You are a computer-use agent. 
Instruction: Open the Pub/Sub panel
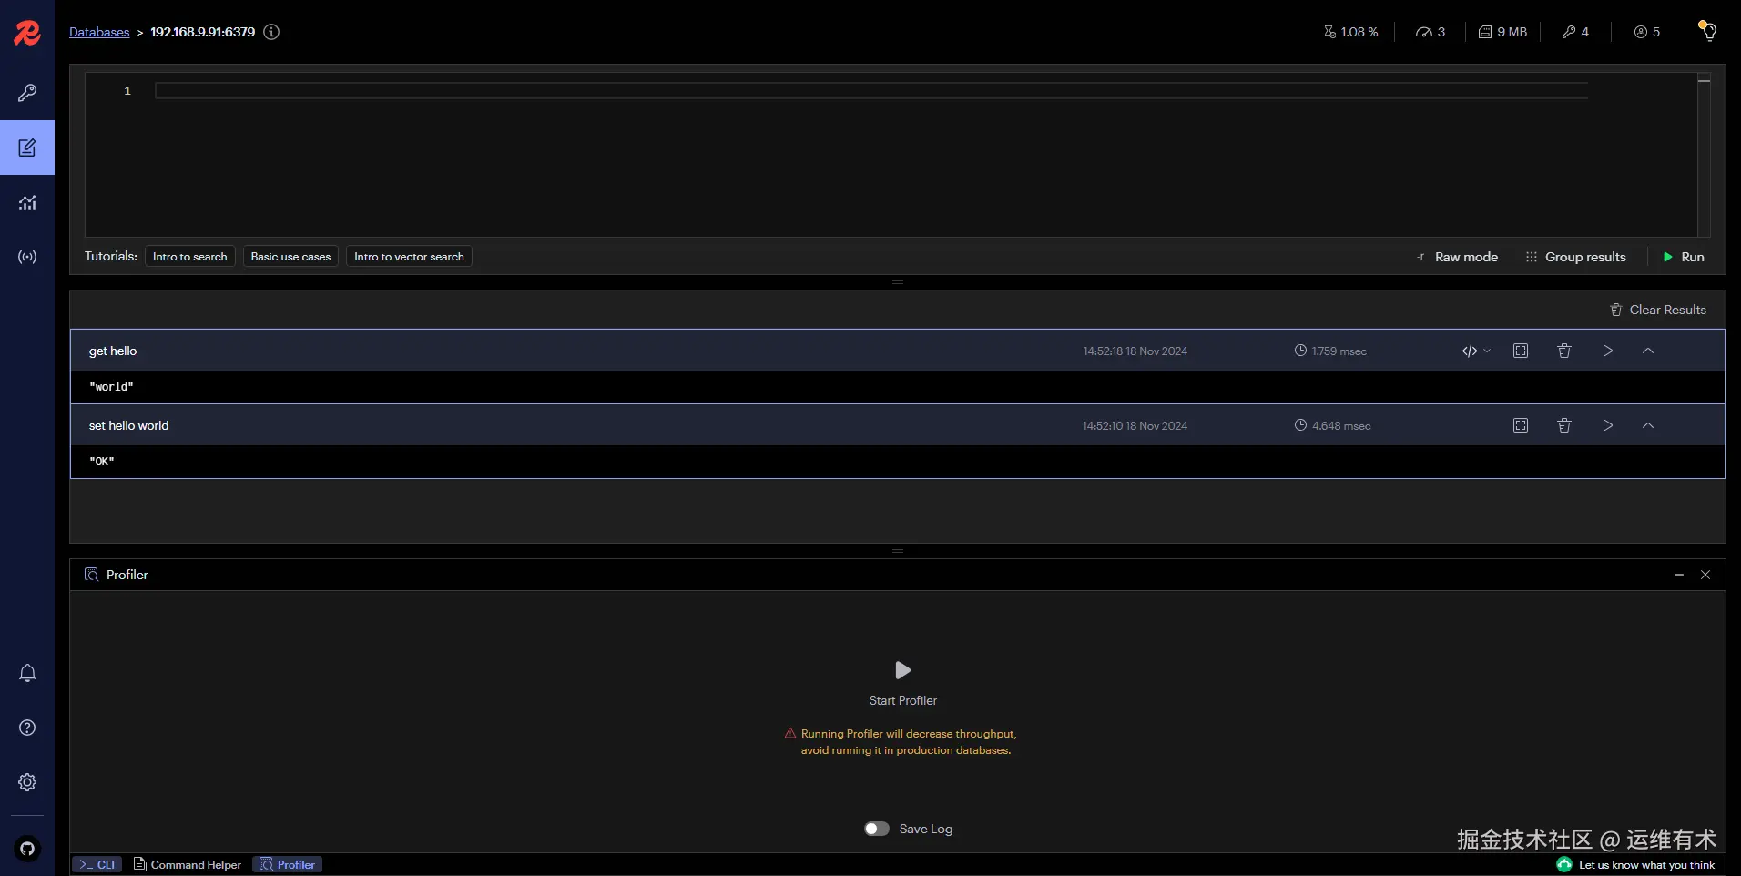pos(27,257)
